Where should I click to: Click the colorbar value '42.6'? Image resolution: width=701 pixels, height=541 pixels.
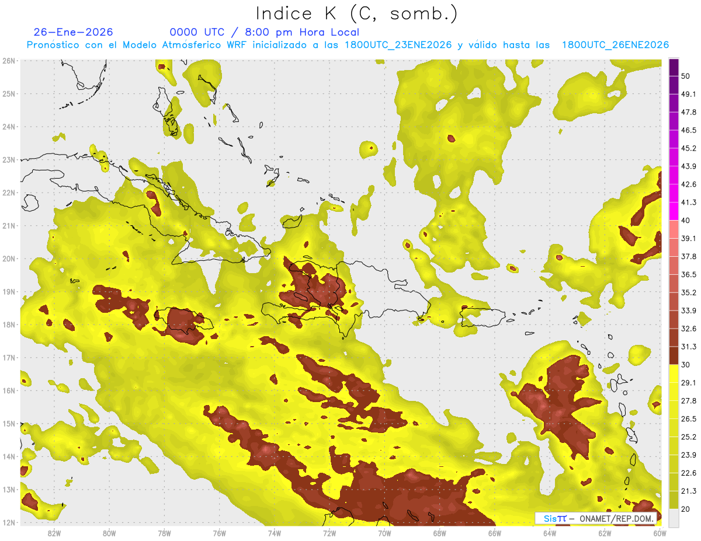(x=688, y=184)
